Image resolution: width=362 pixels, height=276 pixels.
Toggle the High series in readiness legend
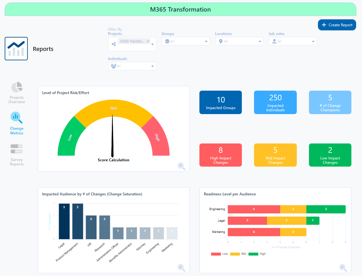257,254
